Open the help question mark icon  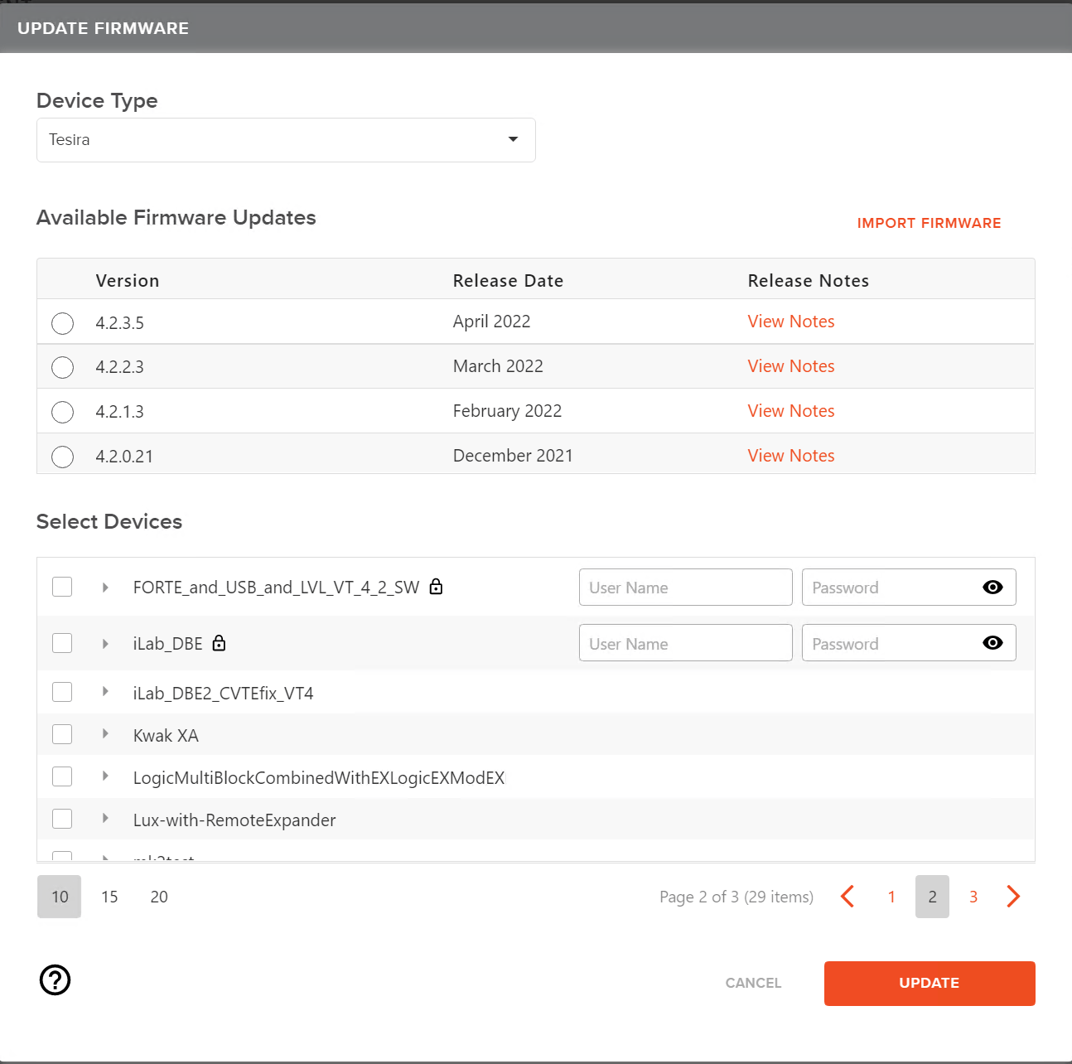55,980
